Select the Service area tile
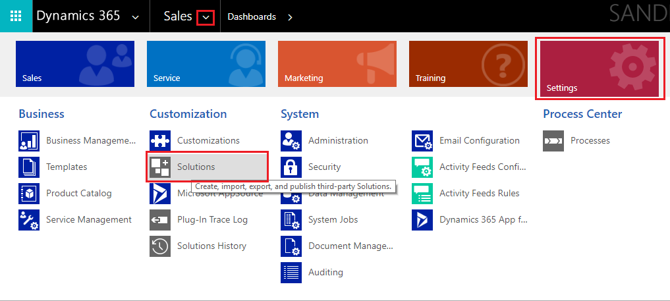This screenshot has height=301, width=670. pyautogui.click(x=206, y=64)
